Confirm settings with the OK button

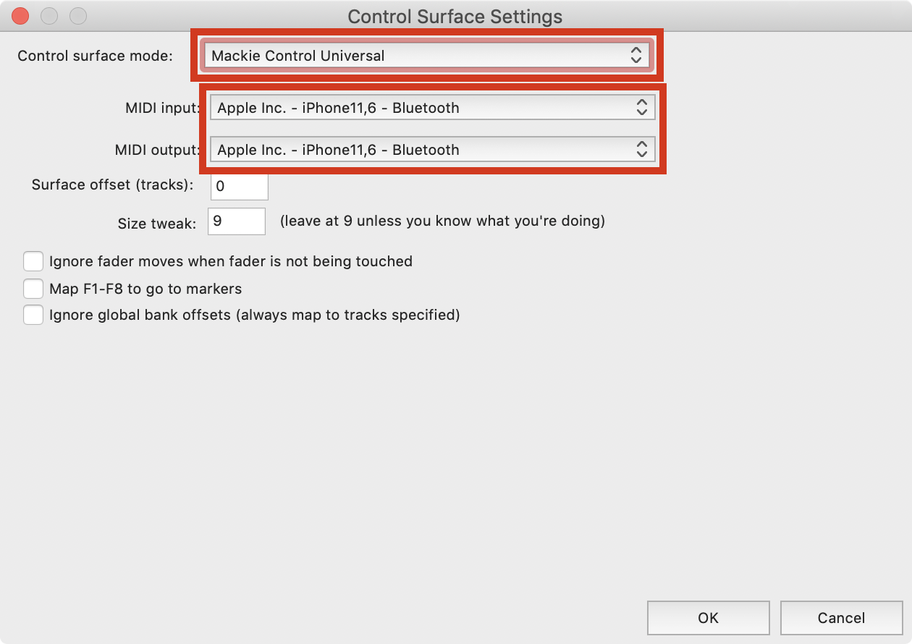(708, 617)
